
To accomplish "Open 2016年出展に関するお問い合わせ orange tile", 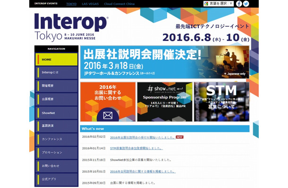I will point(108,102).
